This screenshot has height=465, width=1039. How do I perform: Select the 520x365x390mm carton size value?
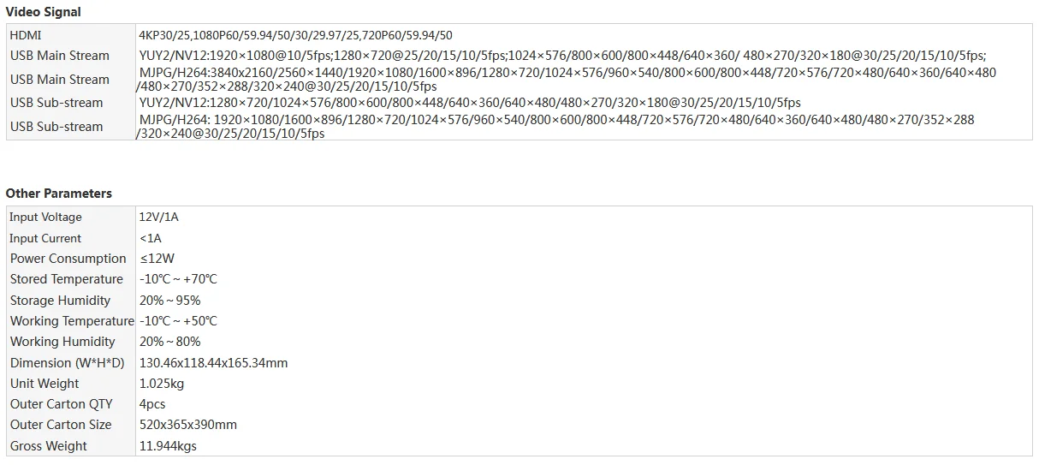pyautogui.click(x=188, y=425)
